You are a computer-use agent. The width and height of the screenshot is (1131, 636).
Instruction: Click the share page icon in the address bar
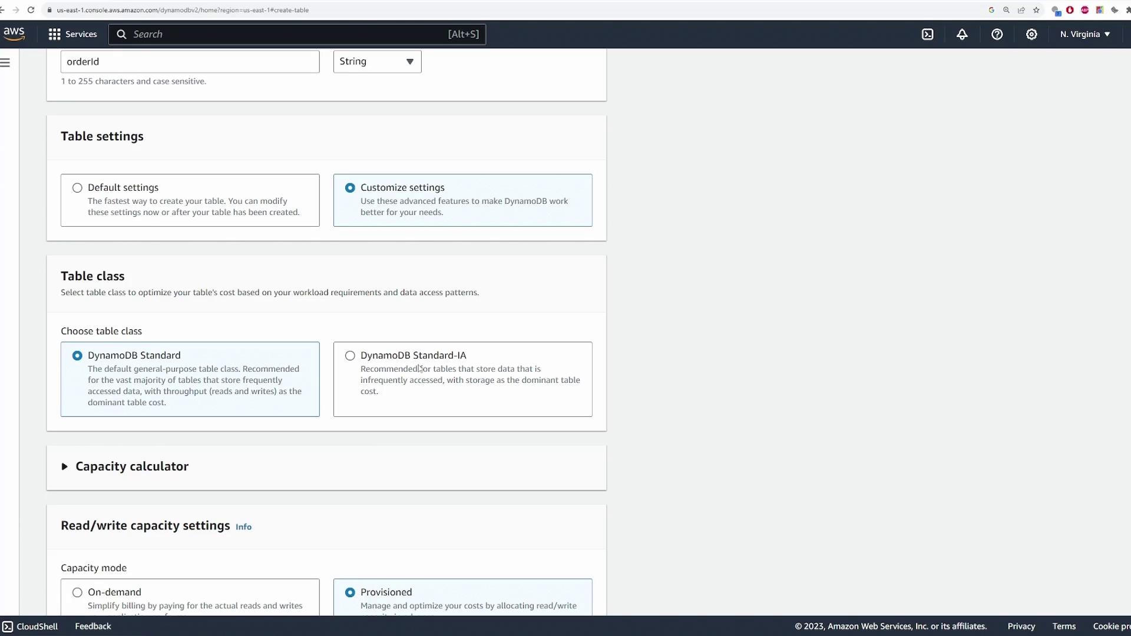tap(1021, 10)
